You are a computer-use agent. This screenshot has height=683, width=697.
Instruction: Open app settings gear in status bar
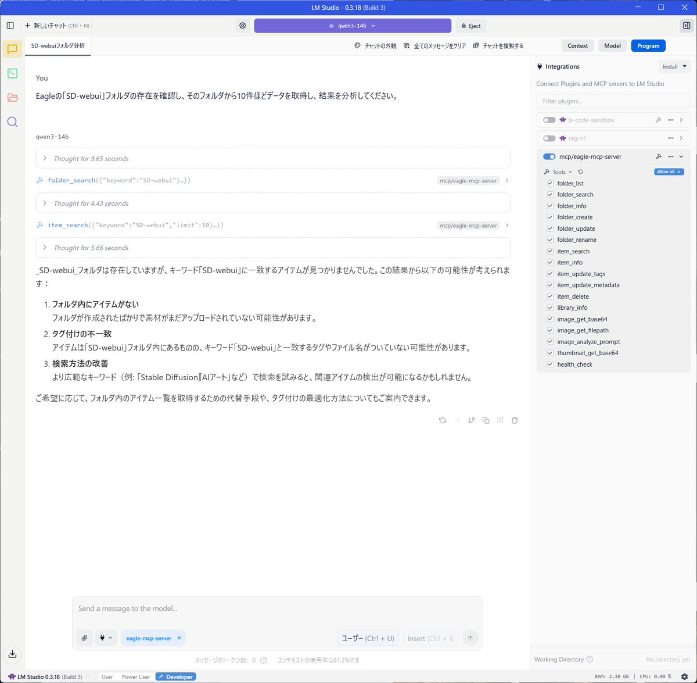click(x=684, y=677)
